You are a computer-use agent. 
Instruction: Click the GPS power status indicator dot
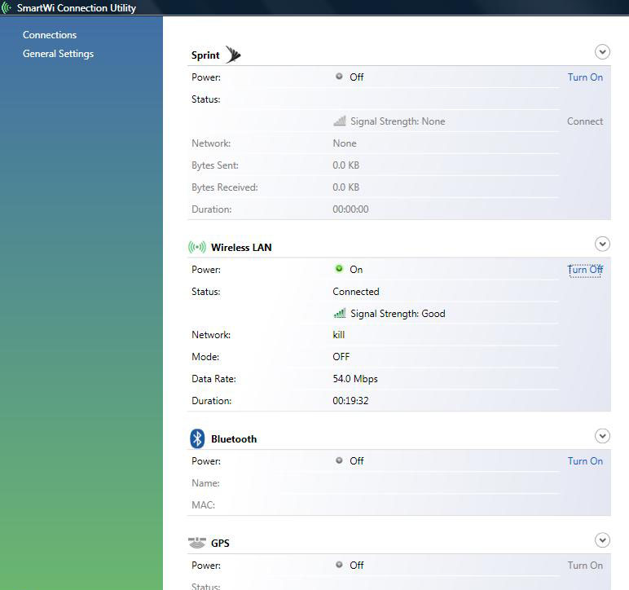coord(339,565)
